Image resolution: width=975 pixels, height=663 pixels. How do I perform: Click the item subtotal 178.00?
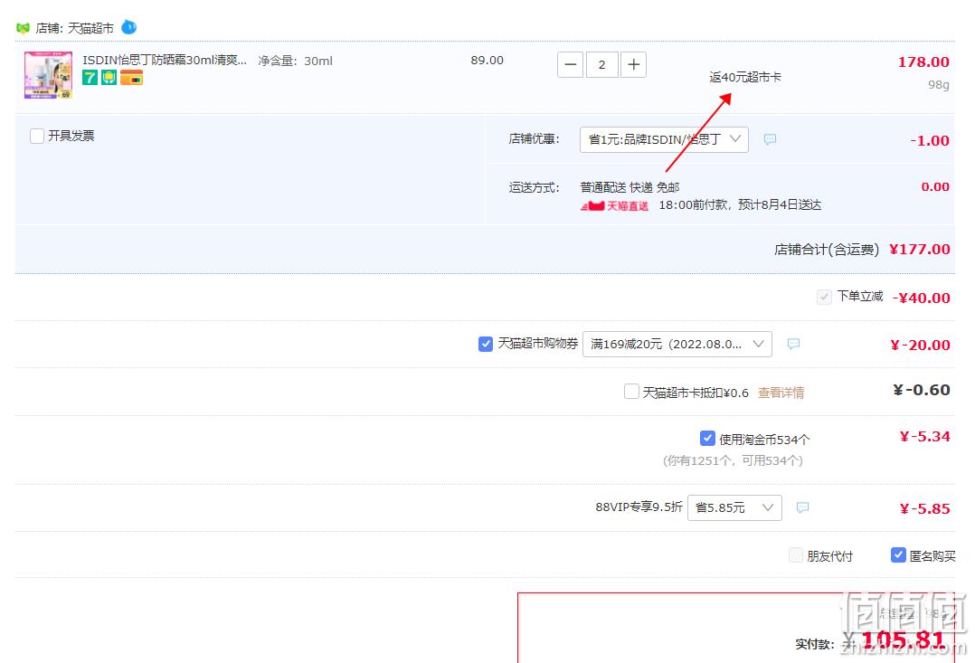tap(923, 62)
